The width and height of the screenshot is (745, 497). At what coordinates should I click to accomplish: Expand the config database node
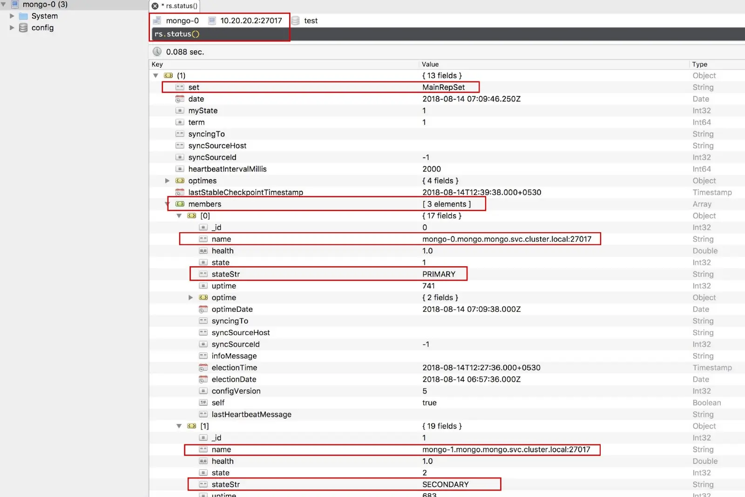[12, 27]
